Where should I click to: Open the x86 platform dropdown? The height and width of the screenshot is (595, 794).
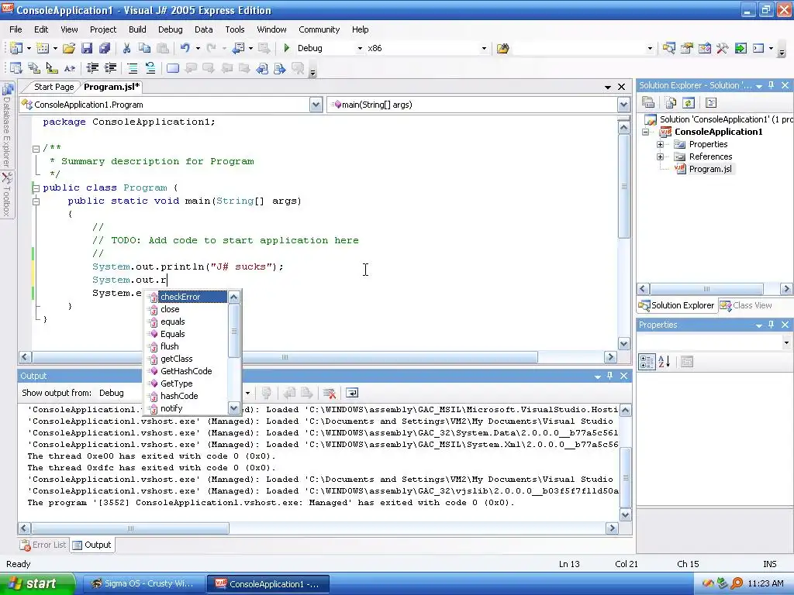pyautogui.click(x=484, y=49)
